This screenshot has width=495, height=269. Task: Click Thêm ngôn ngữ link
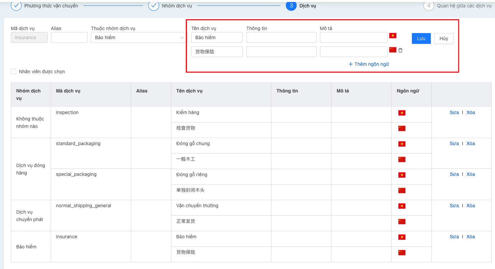pyautogui.click(x=369, y=64)
